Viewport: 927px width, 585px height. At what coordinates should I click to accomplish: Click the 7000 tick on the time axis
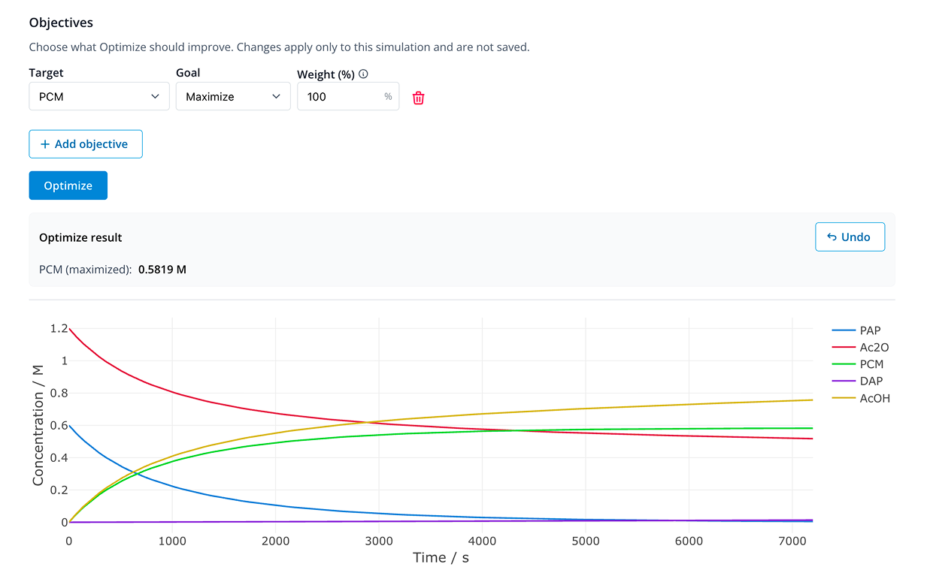792,541
